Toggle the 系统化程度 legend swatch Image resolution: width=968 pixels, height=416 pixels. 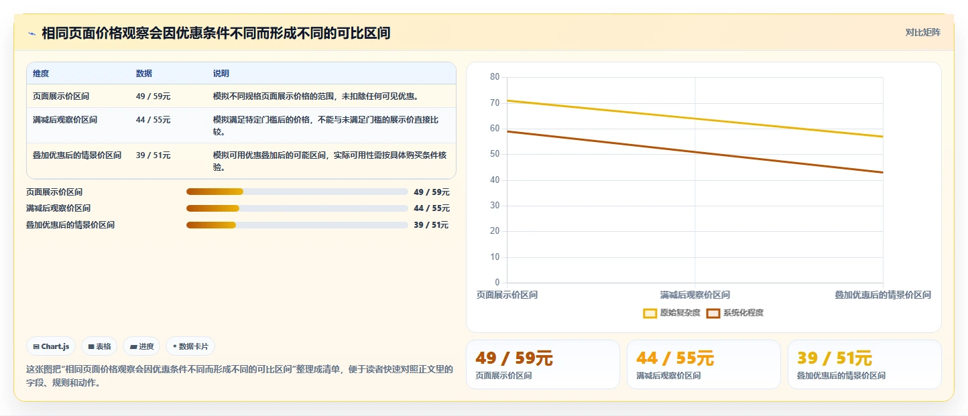click(x=713, y=313)
